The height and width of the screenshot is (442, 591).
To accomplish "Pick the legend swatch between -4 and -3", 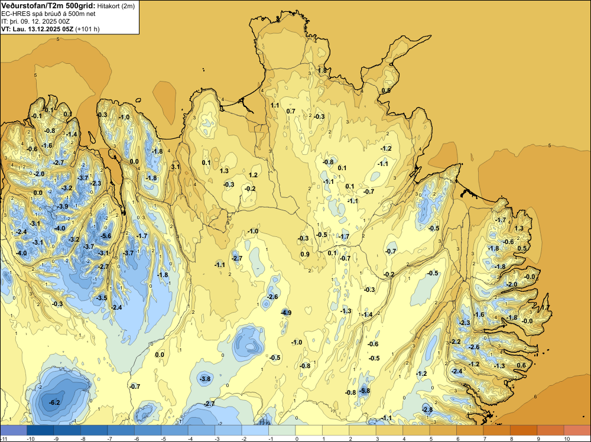I will click(202, 430).
